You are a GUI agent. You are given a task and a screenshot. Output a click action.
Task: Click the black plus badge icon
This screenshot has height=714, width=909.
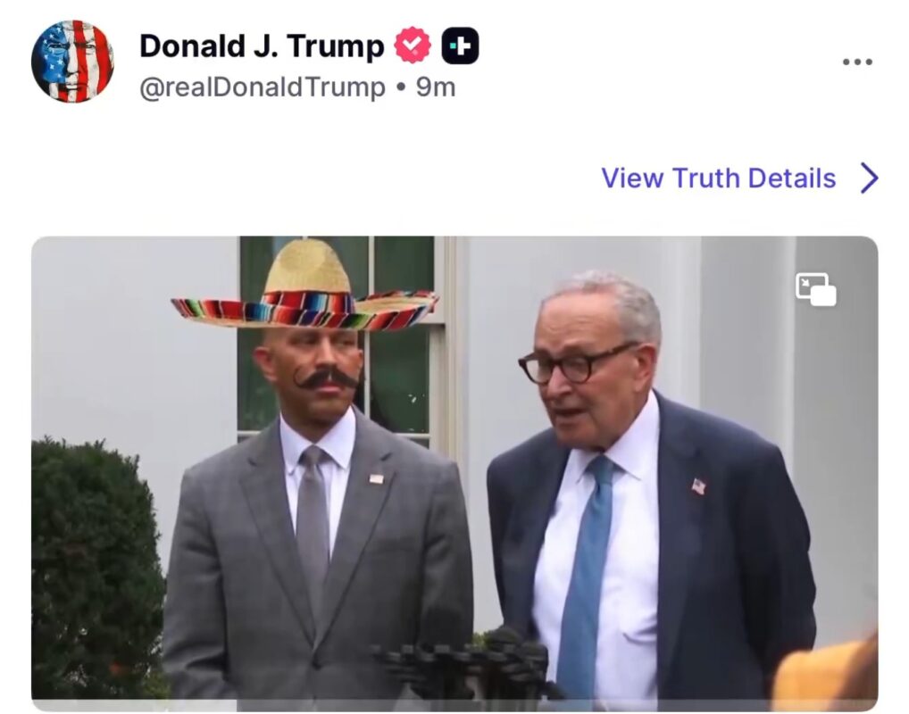click(x=461, y=46)
